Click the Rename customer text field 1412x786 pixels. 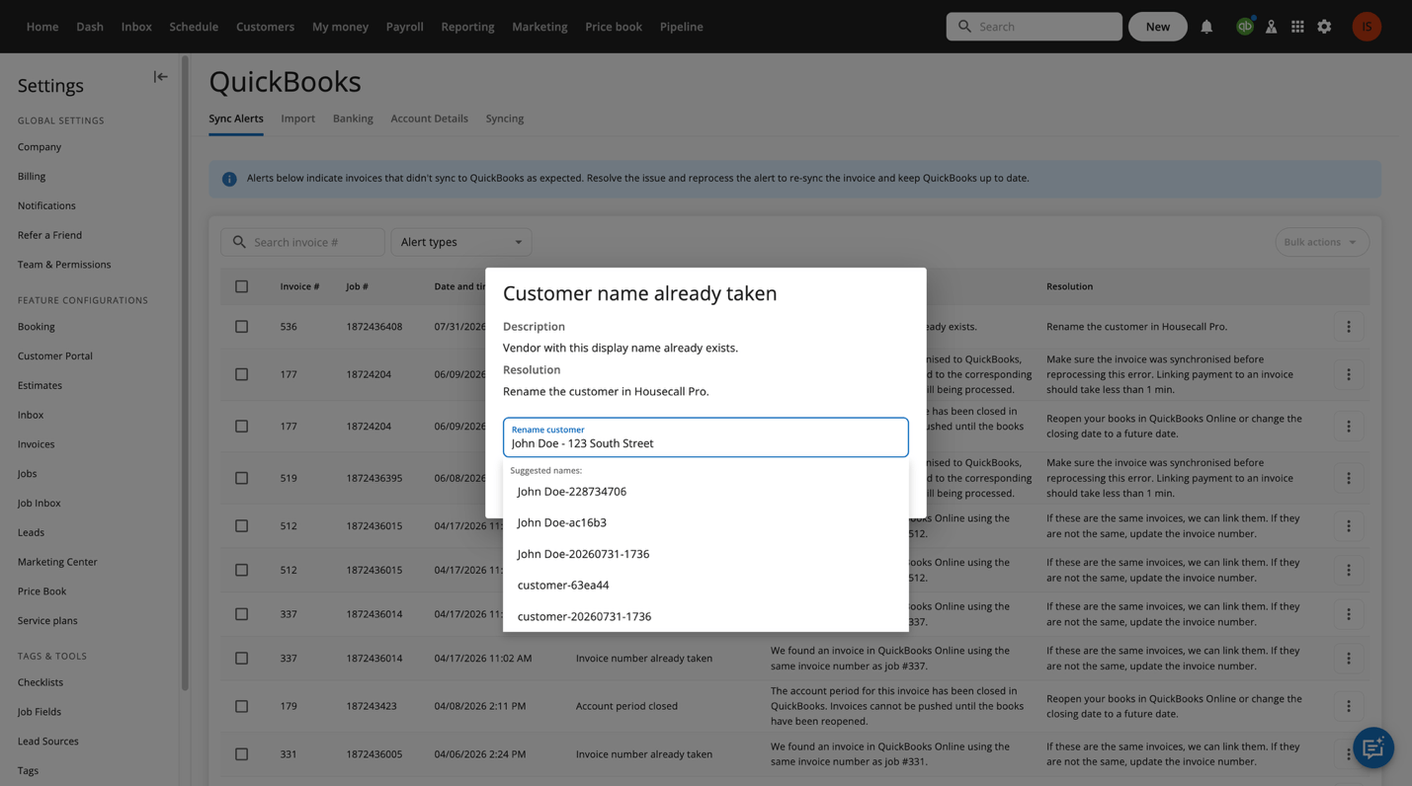pyautogui.click(x=706, y=437)
